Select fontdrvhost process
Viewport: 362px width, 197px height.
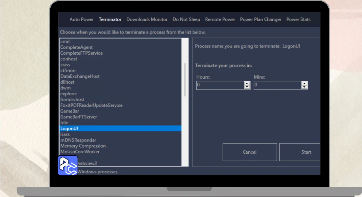click(120, 99)
